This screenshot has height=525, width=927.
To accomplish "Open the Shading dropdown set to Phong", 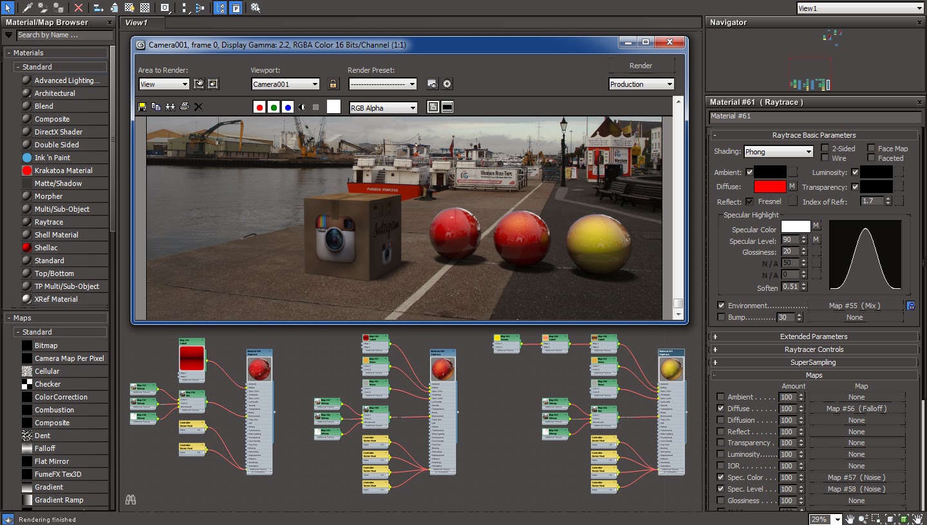I will pos(778,152).
